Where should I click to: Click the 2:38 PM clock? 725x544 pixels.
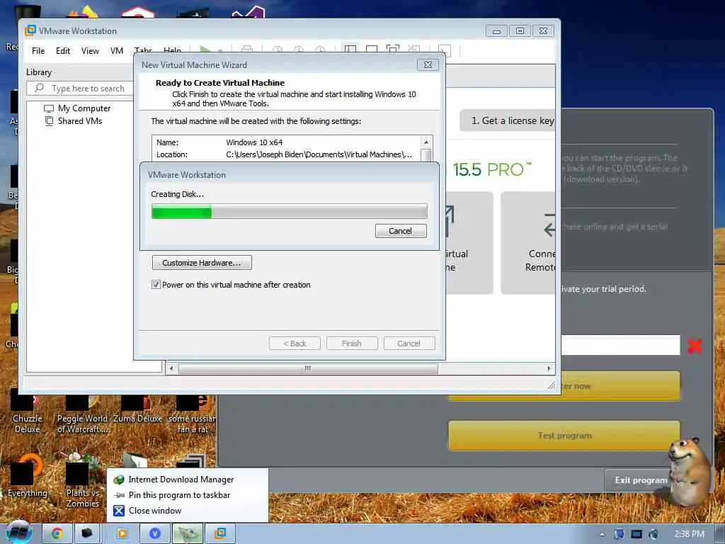coord(689,534)
